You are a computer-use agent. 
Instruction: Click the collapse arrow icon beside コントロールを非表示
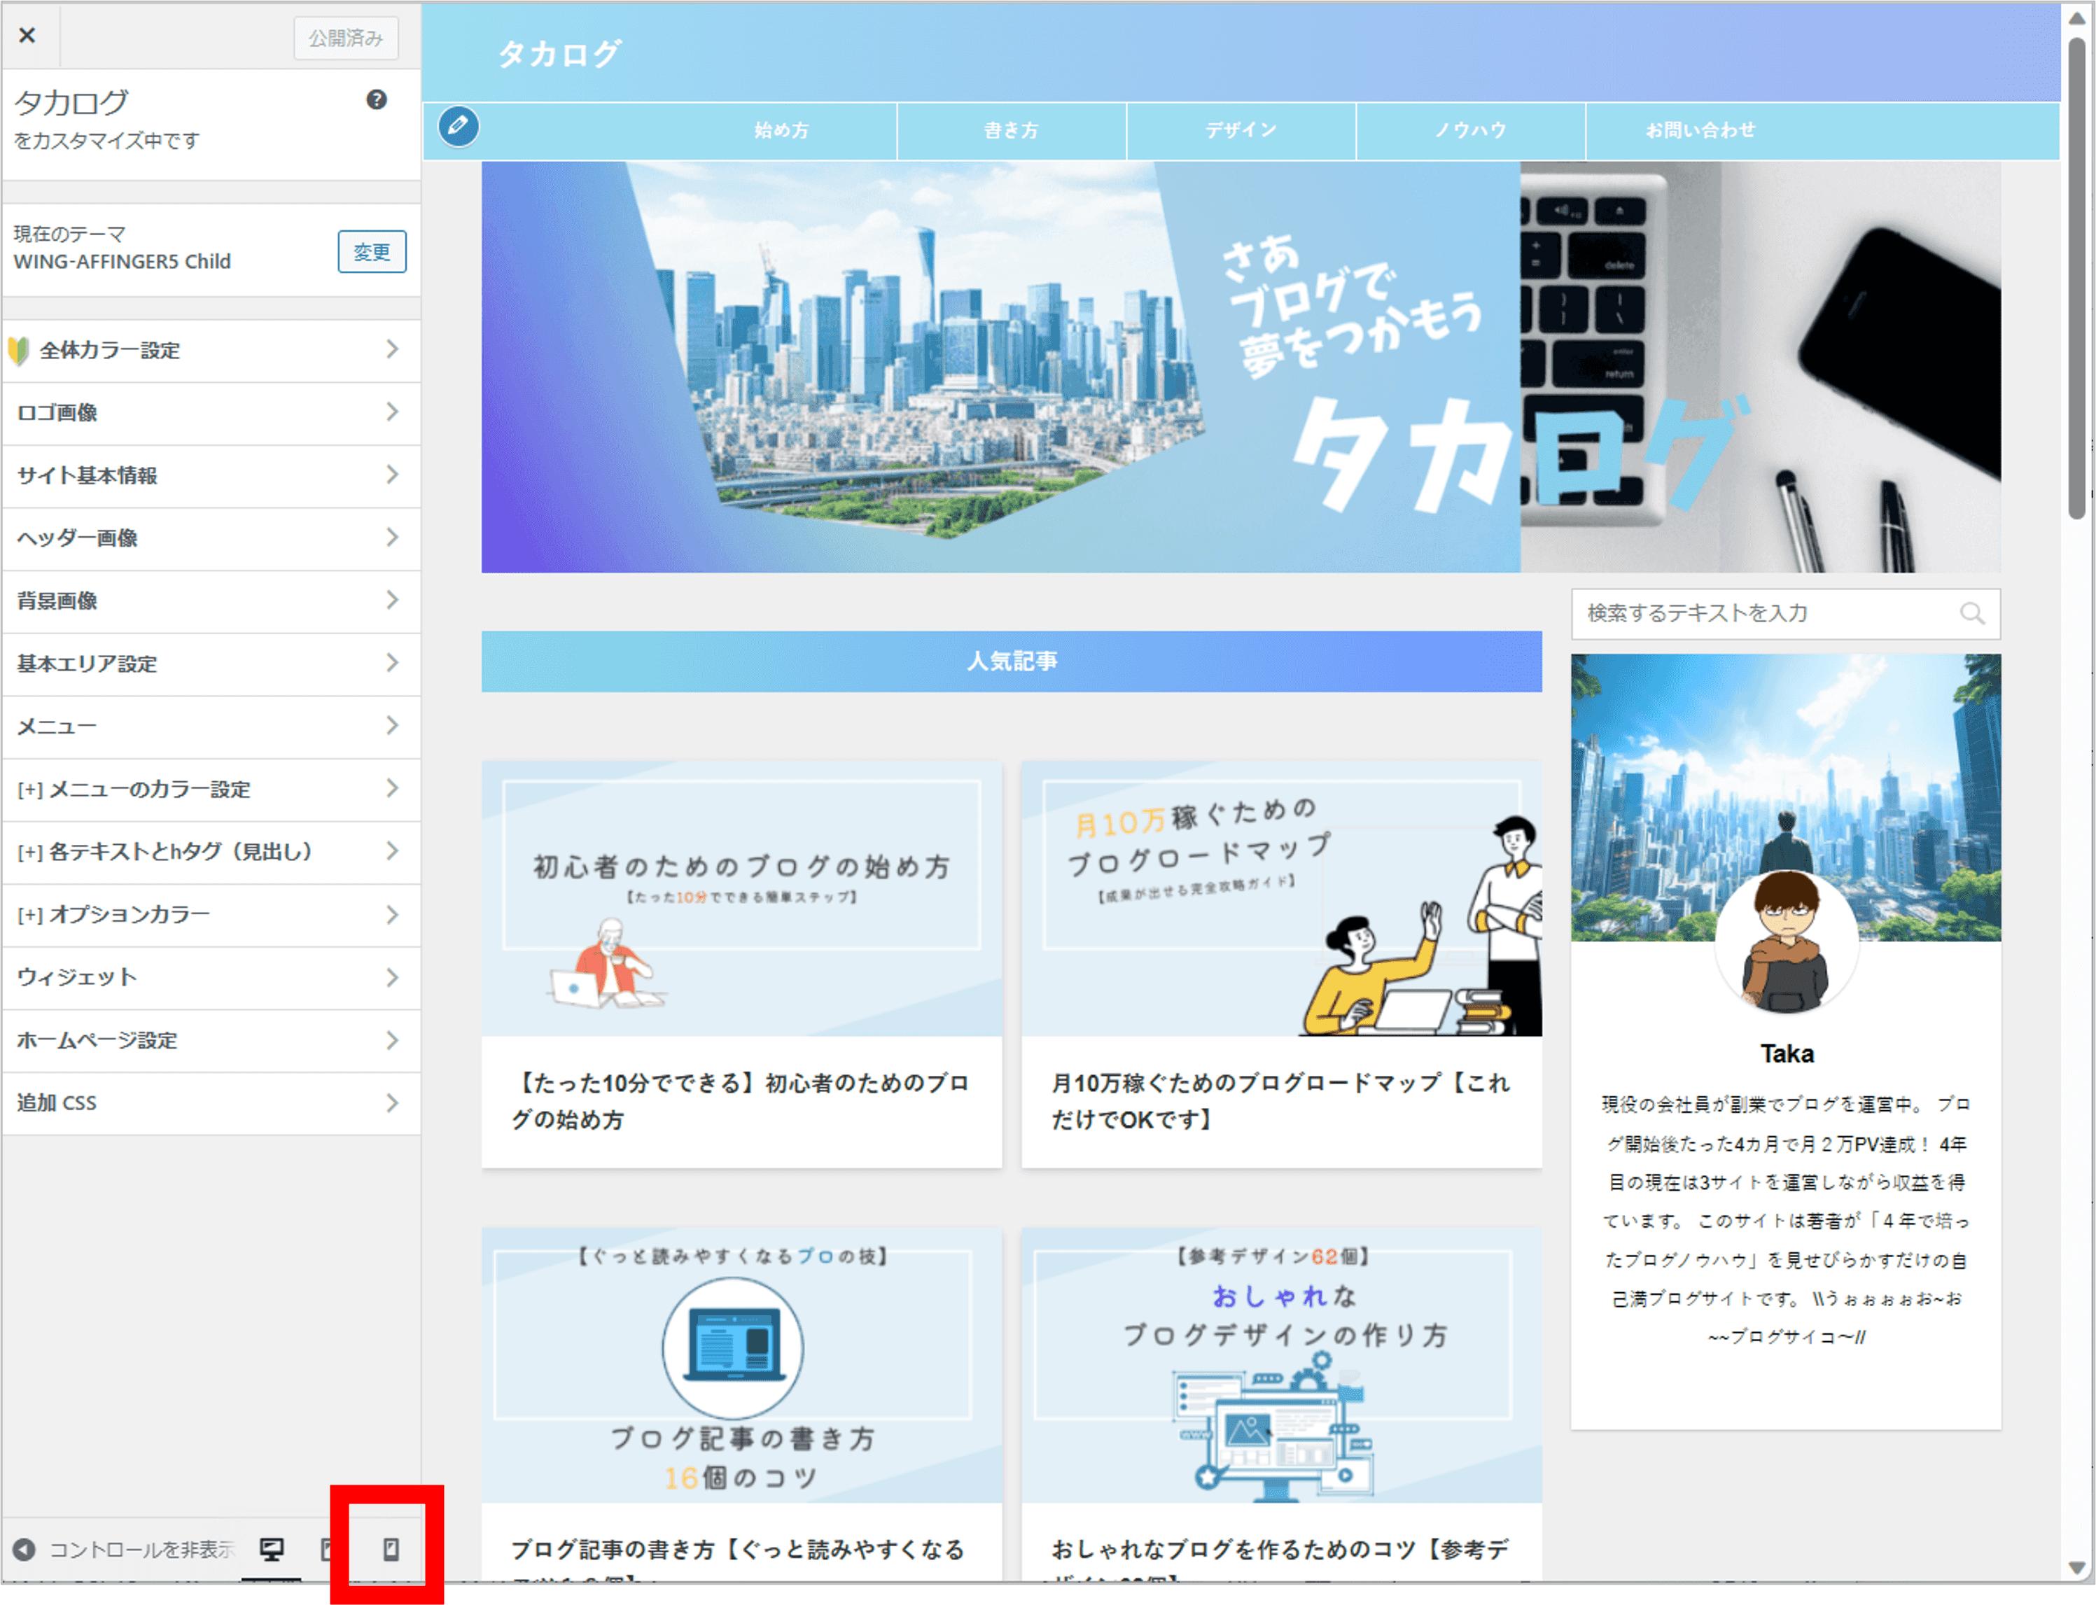pos(24,1548)
